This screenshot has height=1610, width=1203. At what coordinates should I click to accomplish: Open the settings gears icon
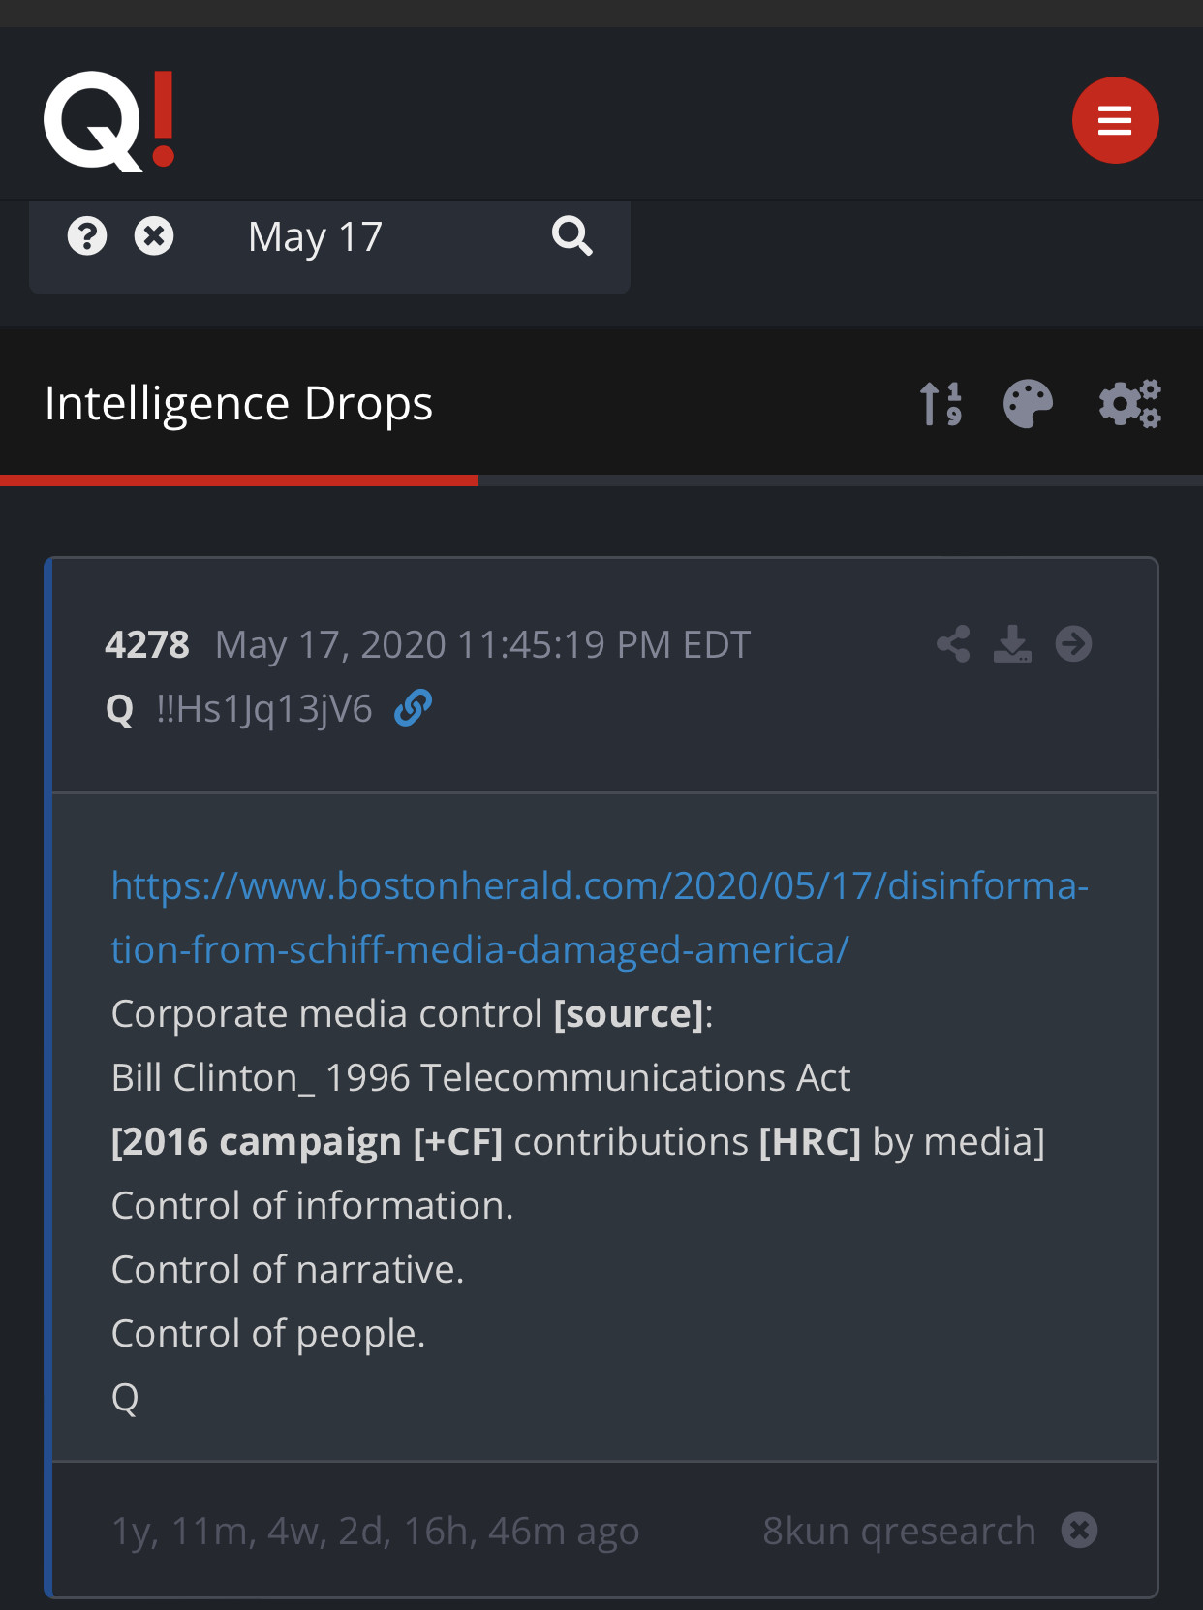coord(1129,404)
